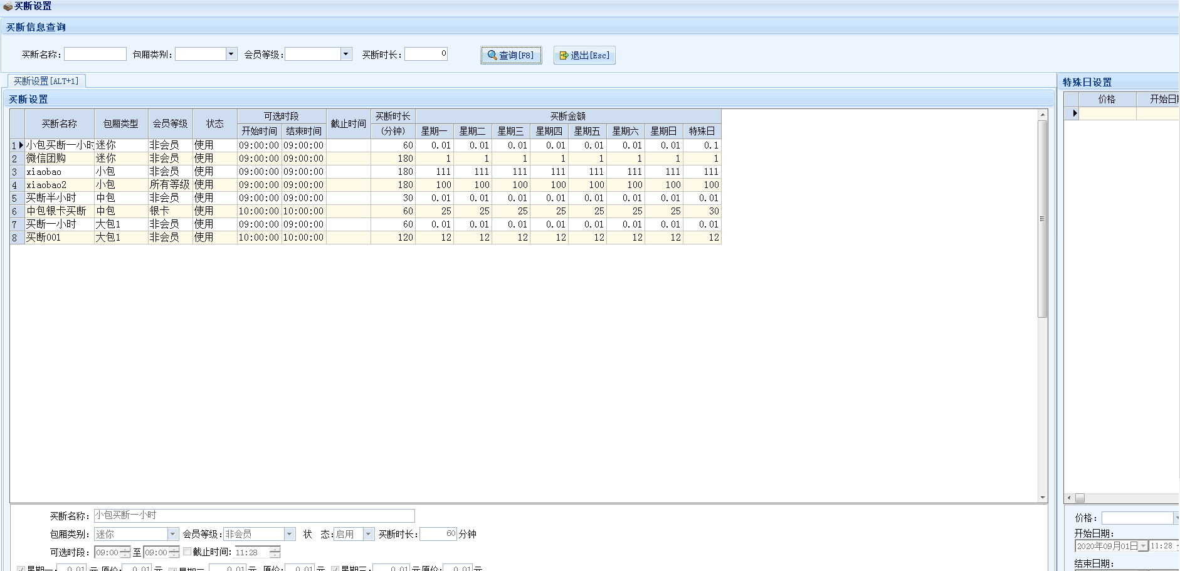Click the 大包1 cell in 买断一小时 row
The height and width of the screenshot is (571, 1180).
tap(121, 224)
